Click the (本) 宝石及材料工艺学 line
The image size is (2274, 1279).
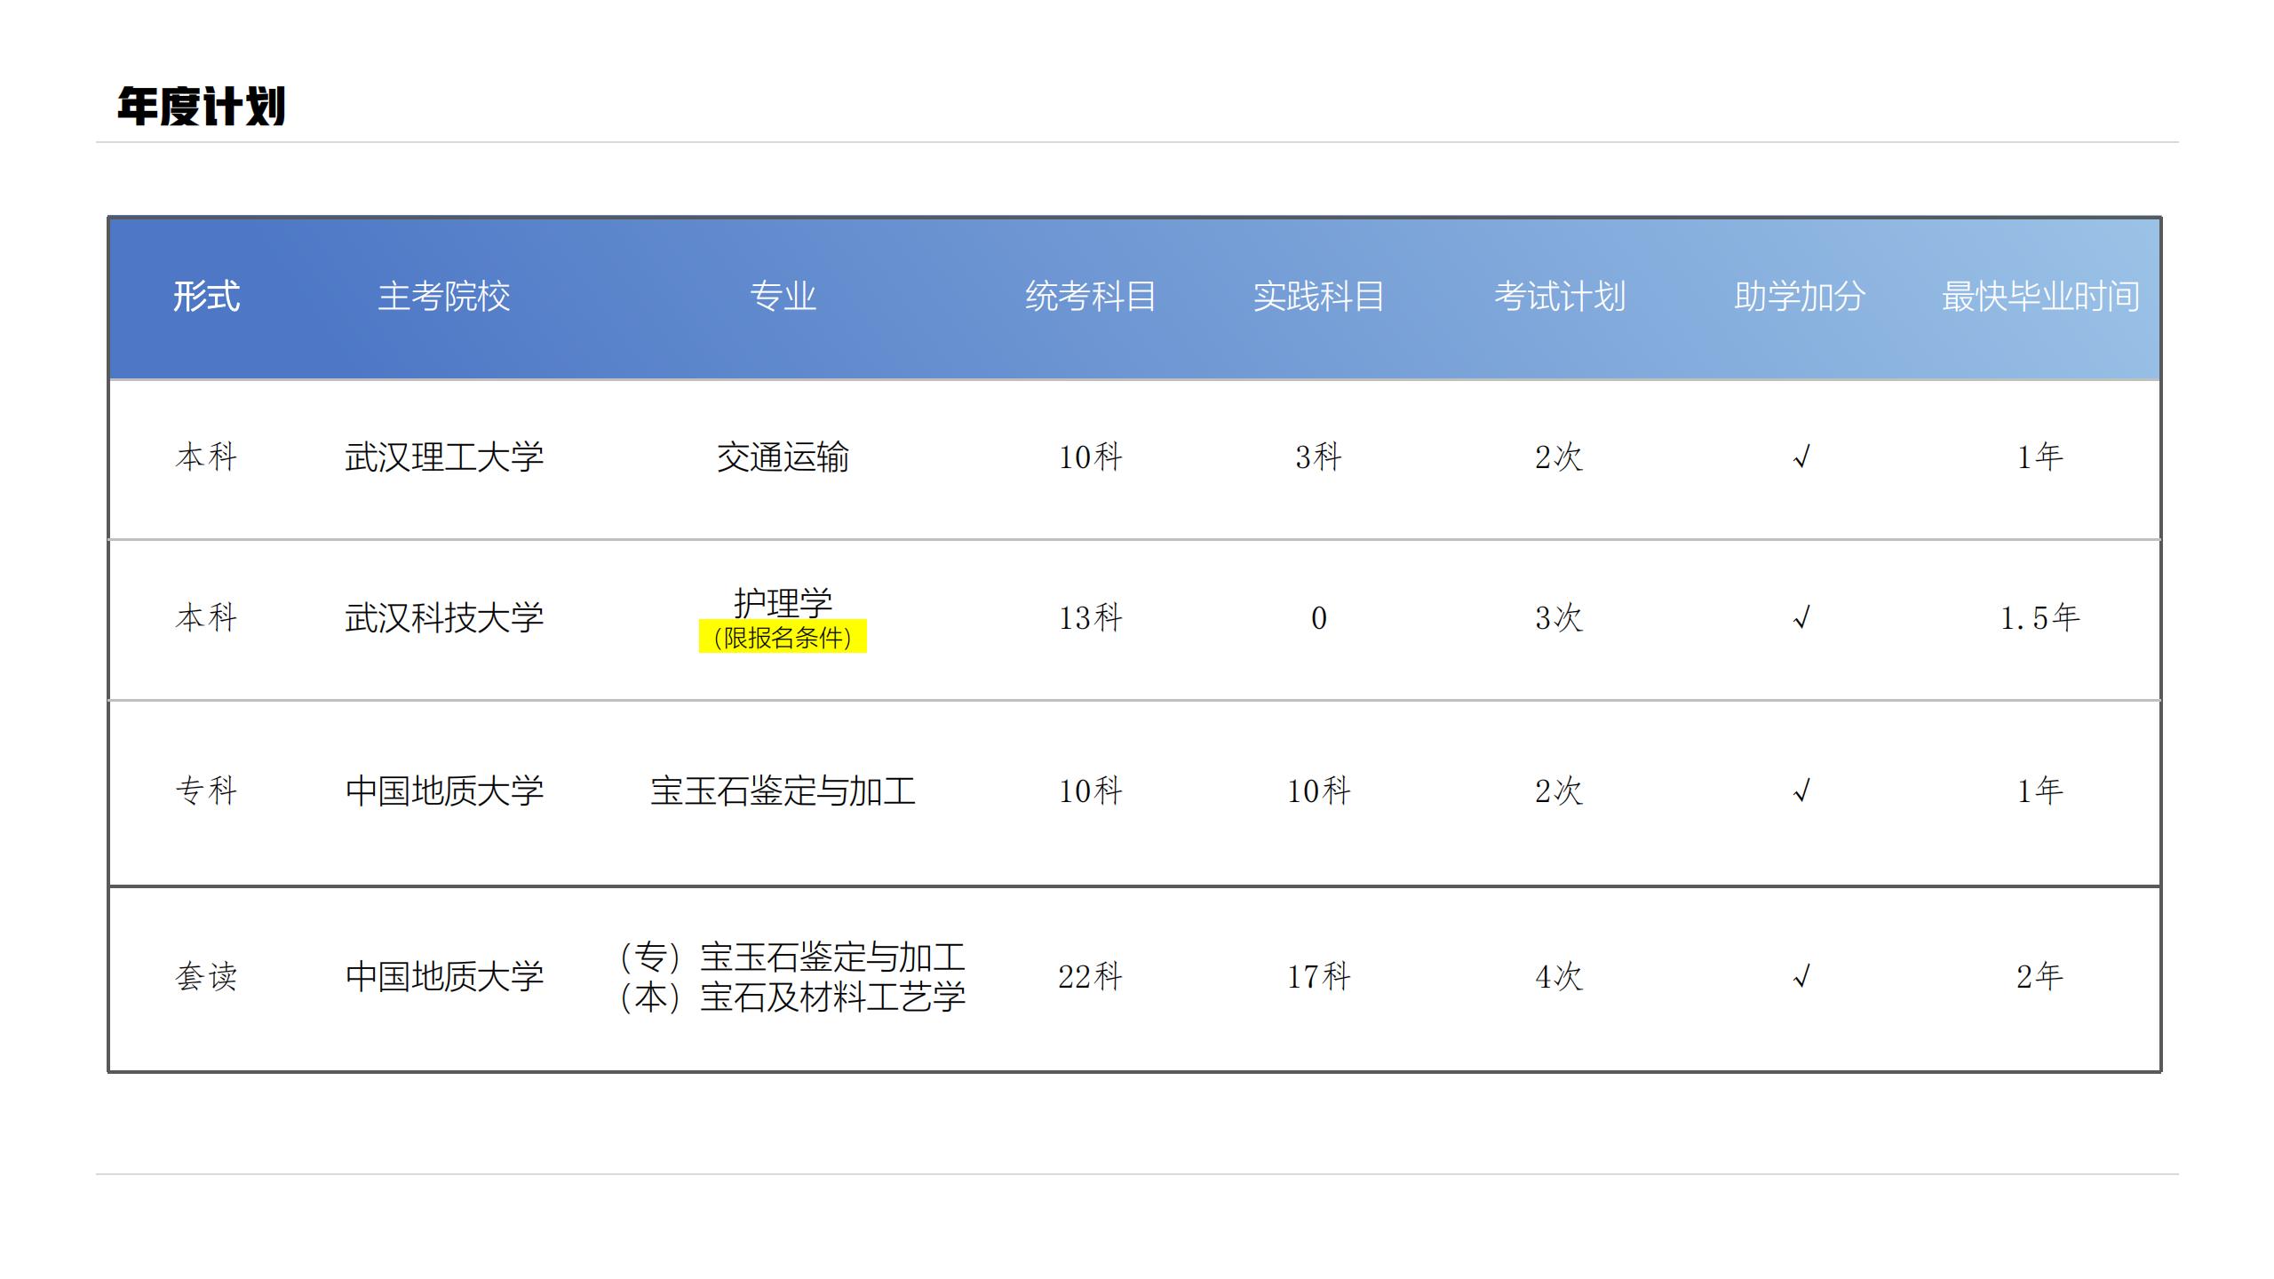792,997
